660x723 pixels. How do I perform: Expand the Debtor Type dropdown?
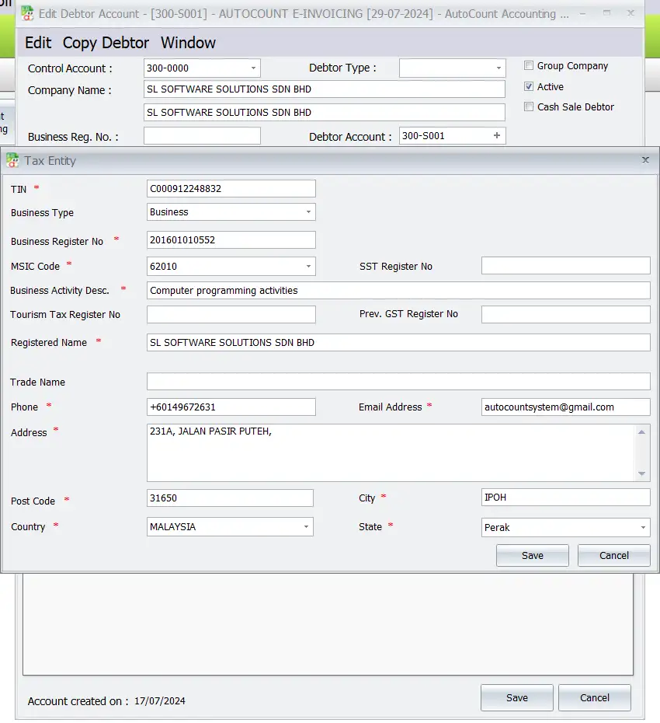(x=499, y=68)
